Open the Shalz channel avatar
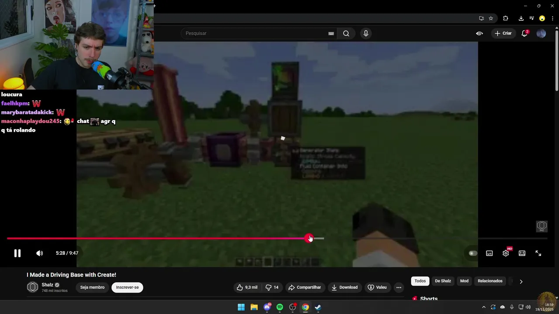 click(33, 287)
